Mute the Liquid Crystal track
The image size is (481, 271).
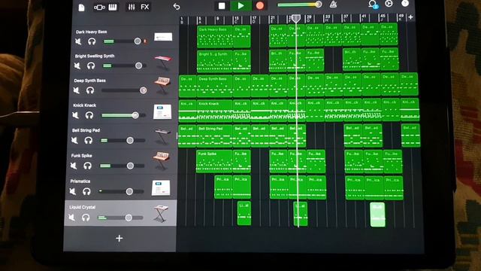click(x=72, y=218)
